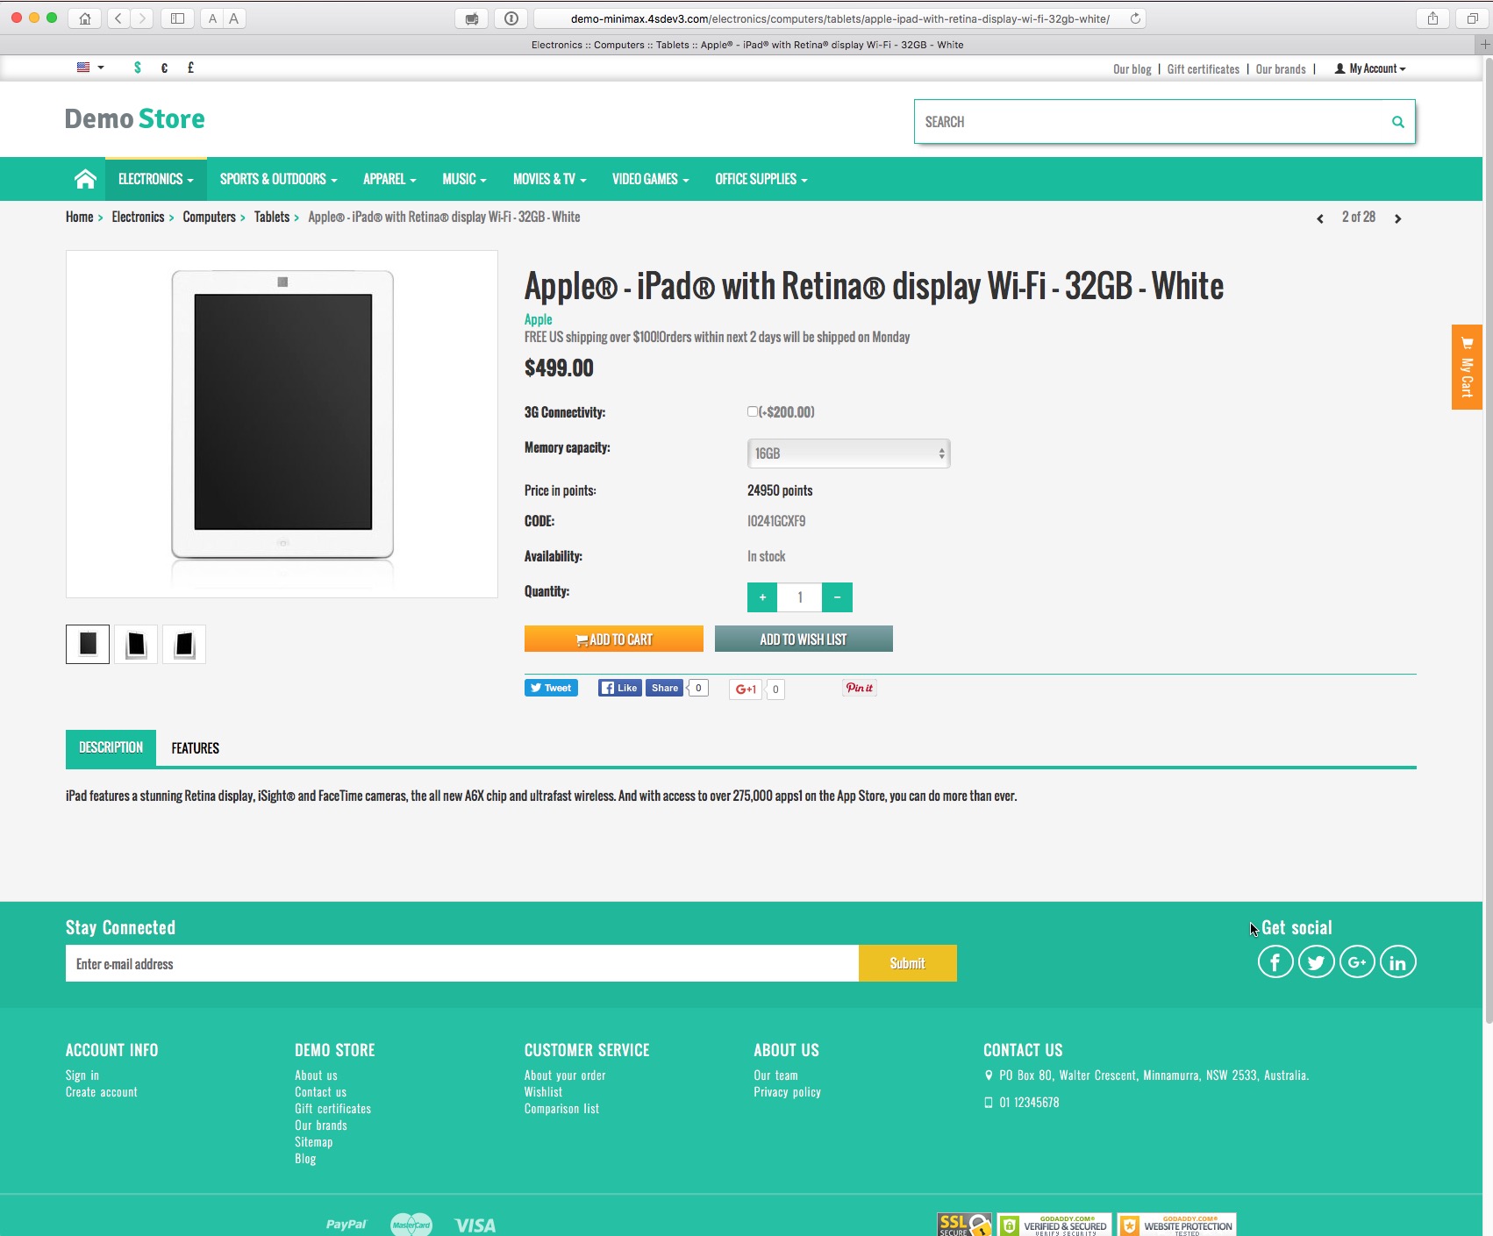Go to next product arrow
The image size is (1493, 1236).
pyautogui.click(x=1397, y=218)
